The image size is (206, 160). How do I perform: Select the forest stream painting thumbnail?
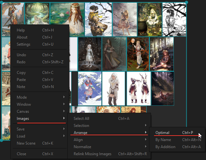[x=37, y=13]
